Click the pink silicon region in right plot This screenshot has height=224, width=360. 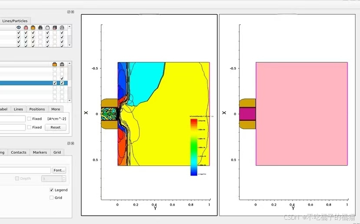point(302,114)
